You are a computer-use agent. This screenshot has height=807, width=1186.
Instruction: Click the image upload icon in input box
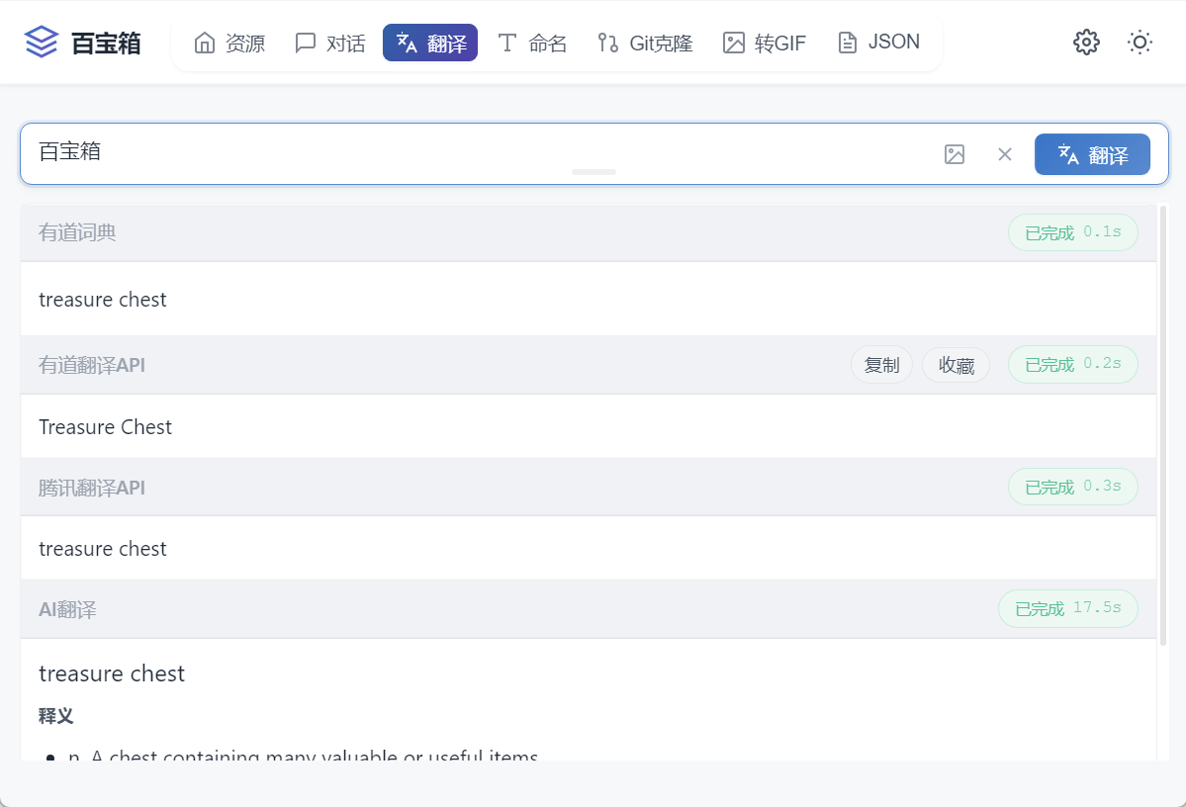(x=954, y=154)
